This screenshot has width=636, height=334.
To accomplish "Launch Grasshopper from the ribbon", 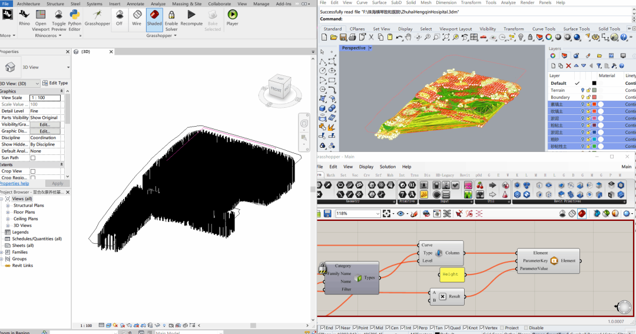I will [x=97, y=18].
